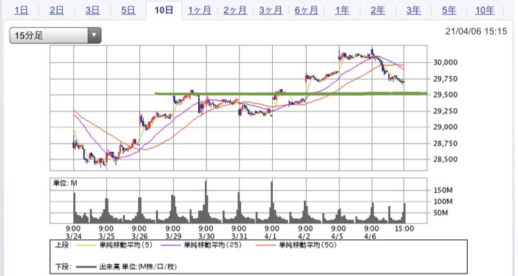The width and height of the screenshot is (518, 276).
Task: Click the 100M volume axis label
Action: 443,201
